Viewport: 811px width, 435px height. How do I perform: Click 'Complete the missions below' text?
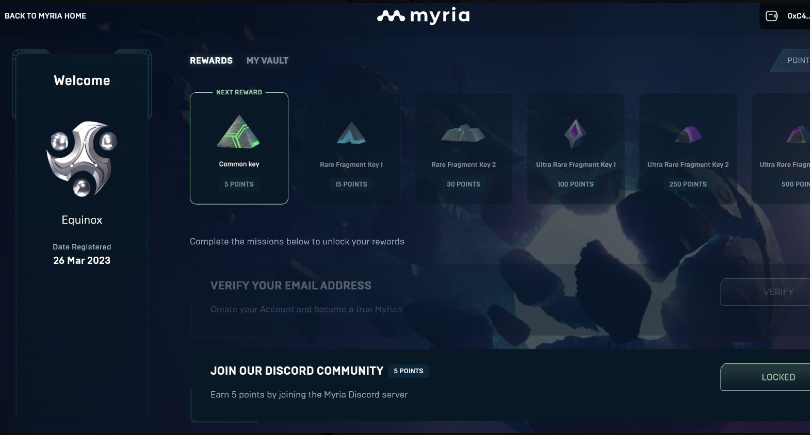coord(297,242)
